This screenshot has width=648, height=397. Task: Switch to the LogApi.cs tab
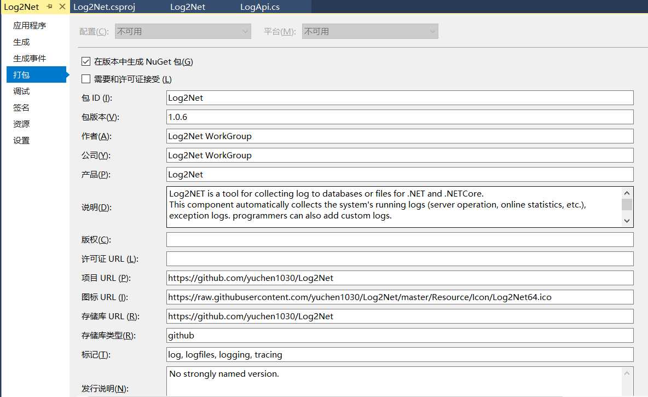pos(260,7)
